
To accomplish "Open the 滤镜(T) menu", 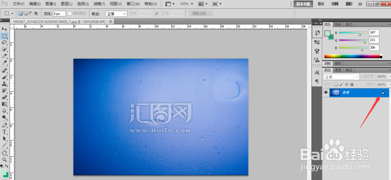I will (99, 4).
